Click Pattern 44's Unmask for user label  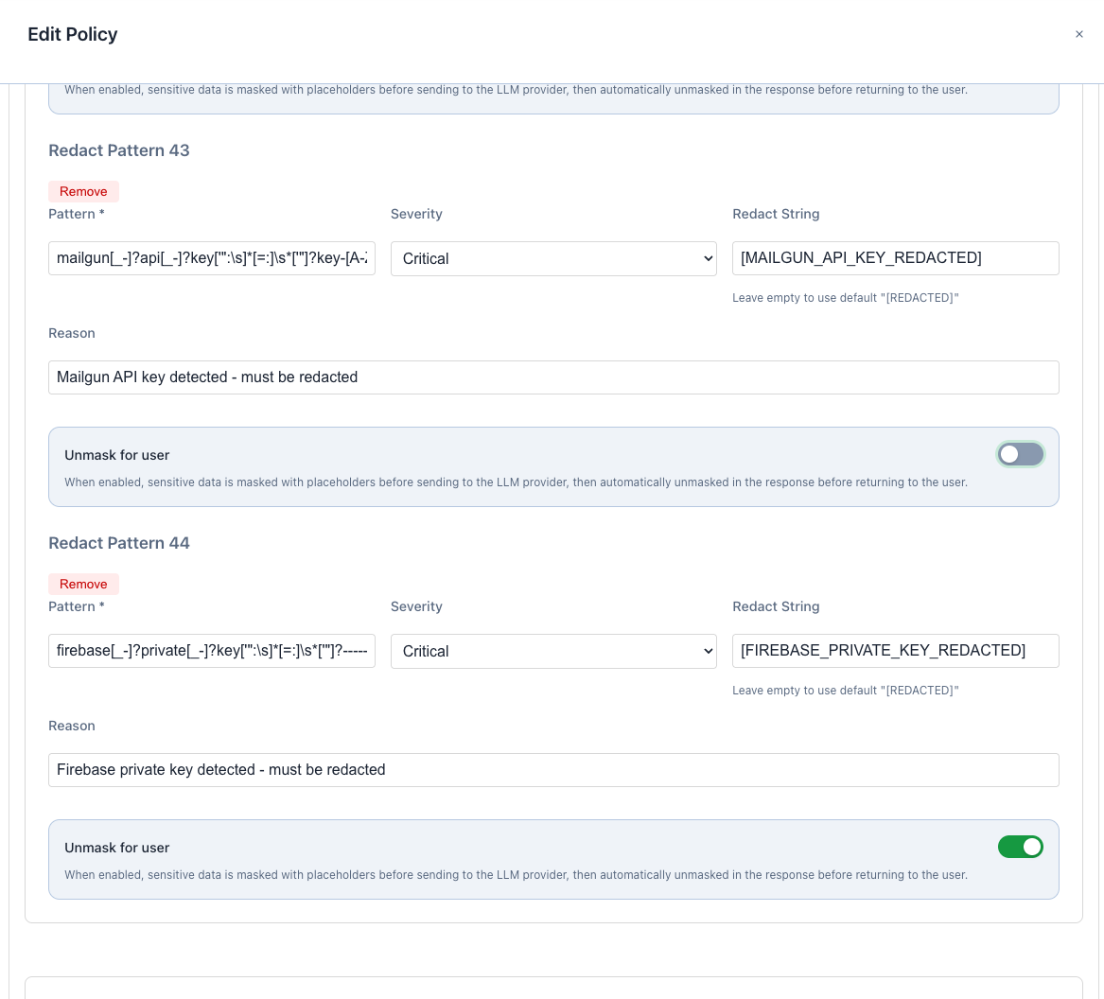117,848
